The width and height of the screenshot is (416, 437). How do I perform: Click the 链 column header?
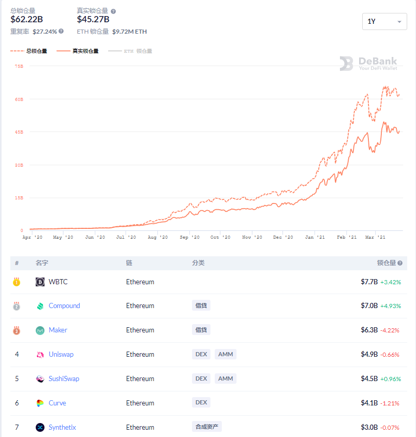click(x=129, y=263)
